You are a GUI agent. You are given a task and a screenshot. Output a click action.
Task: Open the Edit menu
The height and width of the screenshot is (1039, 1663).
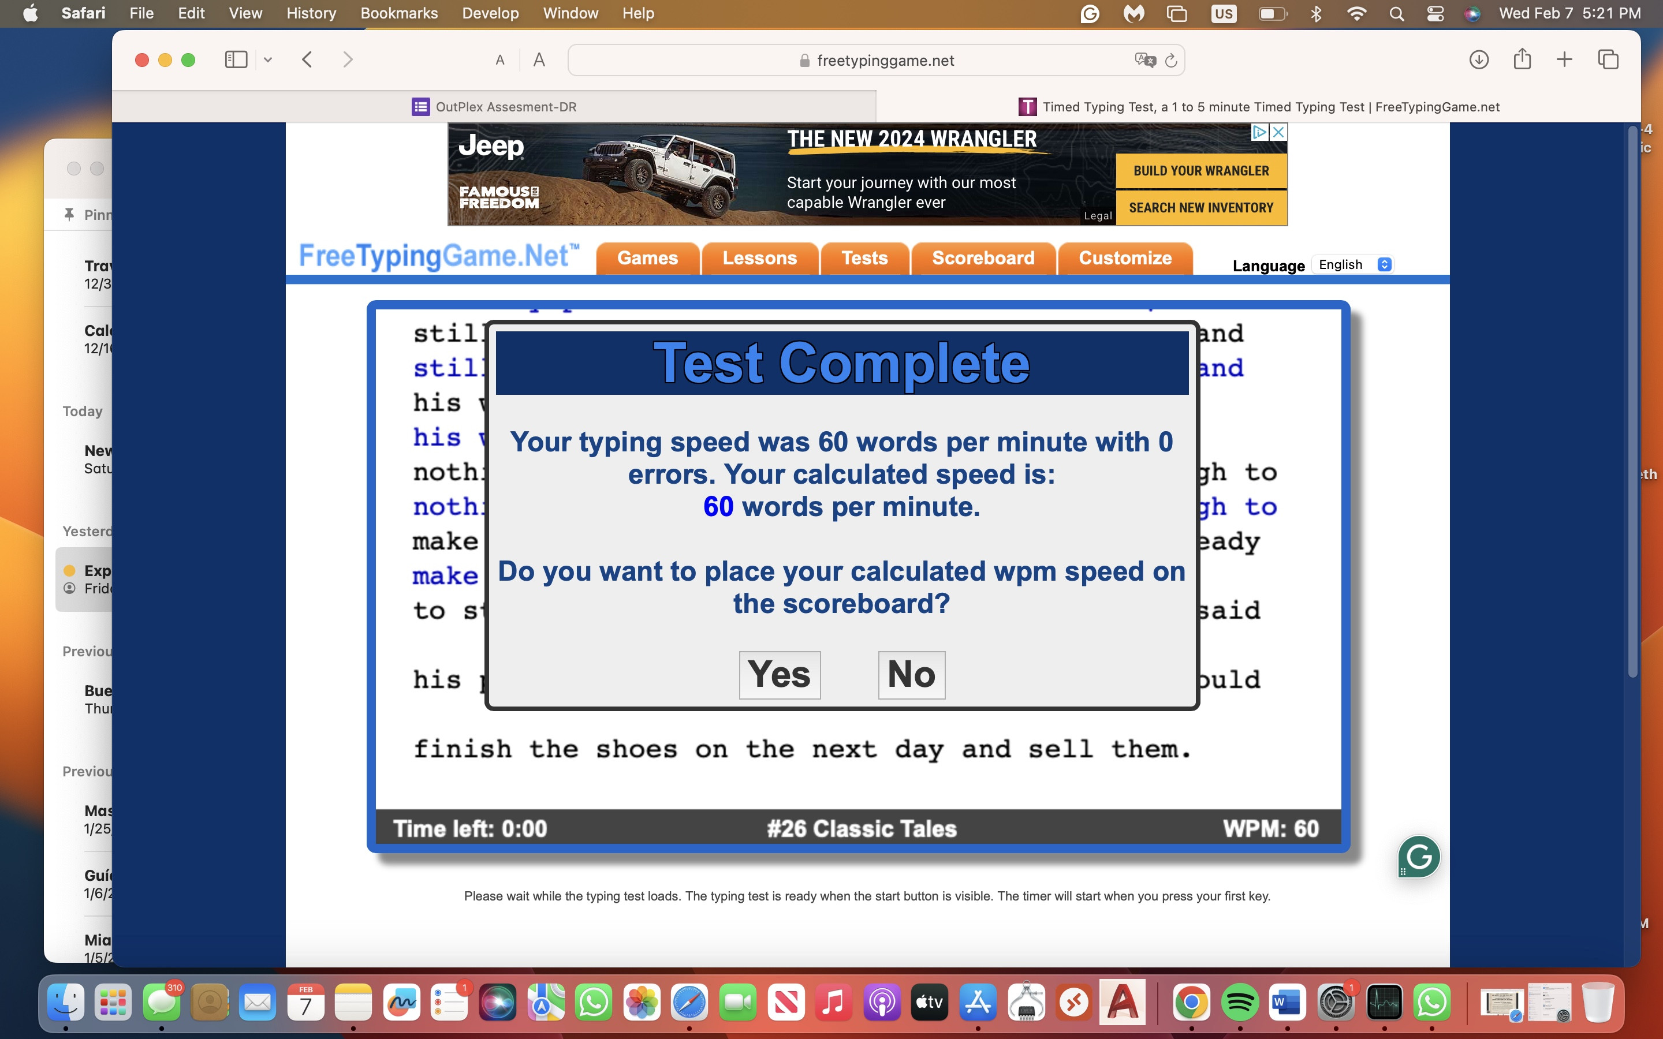[x=191, y=13]
